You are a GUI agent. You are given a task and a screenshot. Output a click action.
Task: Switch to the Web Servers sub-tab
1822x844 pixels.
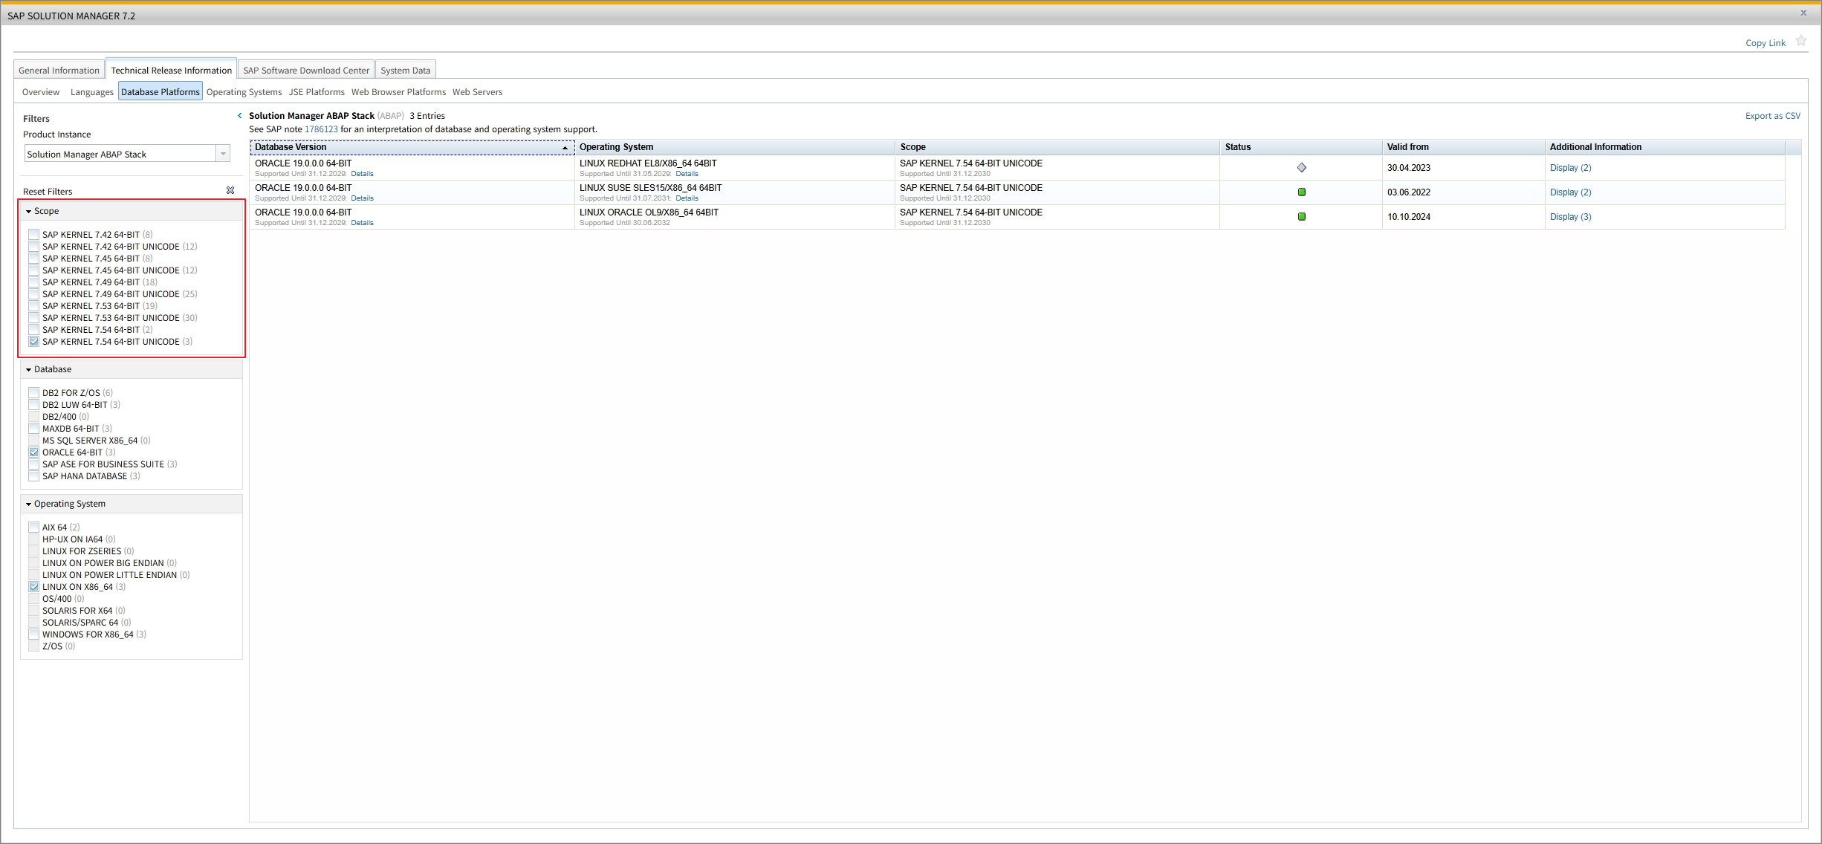(478, 92)
